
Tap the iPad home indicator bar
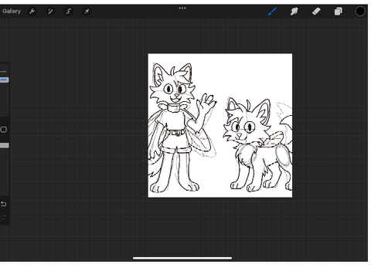pyautogui.click(x=182, y=258)
